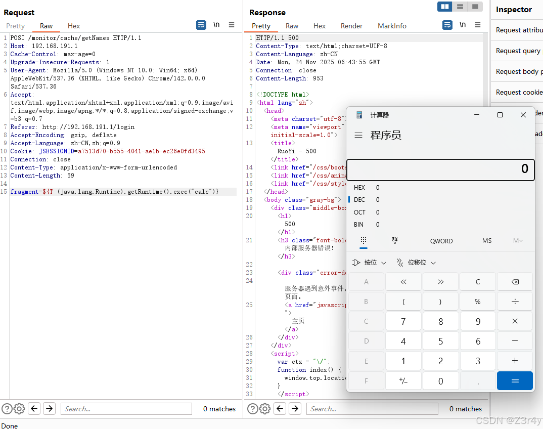This screenshot has height=429, width=543.
Task: Go to previous match in Response search
Action: pyautogui.click(x=280, y=409)
